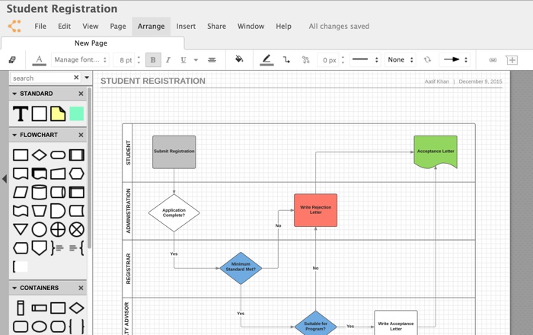Click the text alignment icon
The height and width of the screenshot is (335, 533).
(x=212, y=60)
